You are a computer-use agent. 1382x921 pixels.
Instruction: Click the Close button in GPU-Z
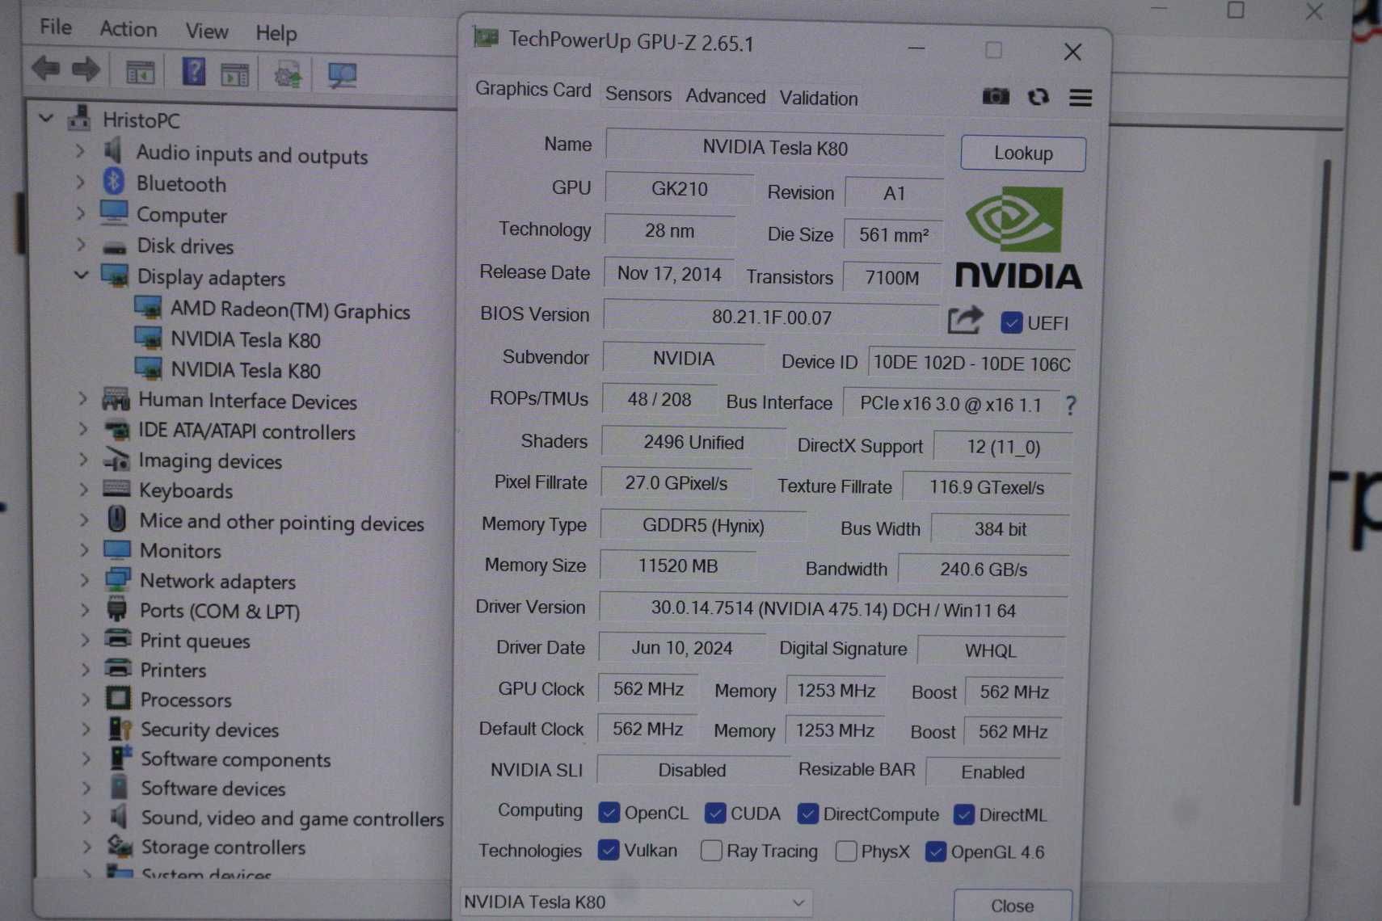1012,906
